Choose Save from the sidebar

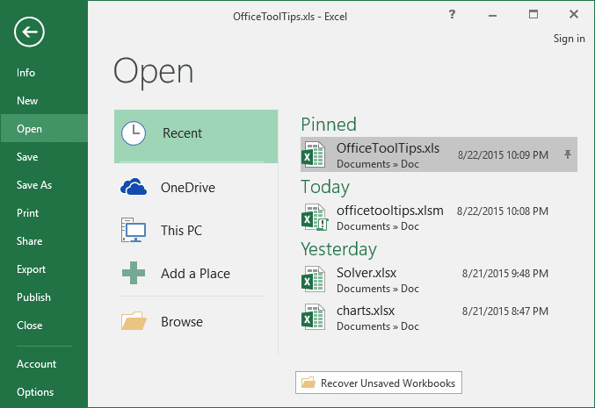click(x=27, y=156)
